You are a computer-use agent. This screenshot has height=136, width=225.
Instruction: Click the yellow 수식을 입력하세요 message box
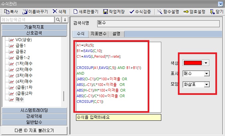click(118, 117)
